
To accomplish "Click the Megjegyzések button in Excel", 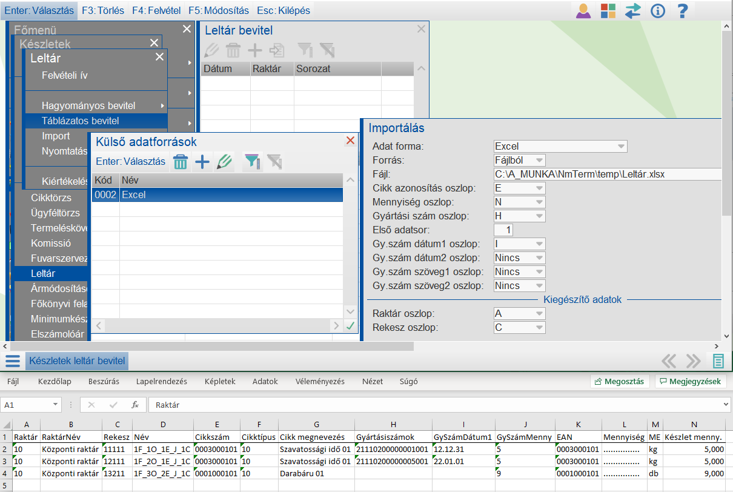I will click(690, 382).
